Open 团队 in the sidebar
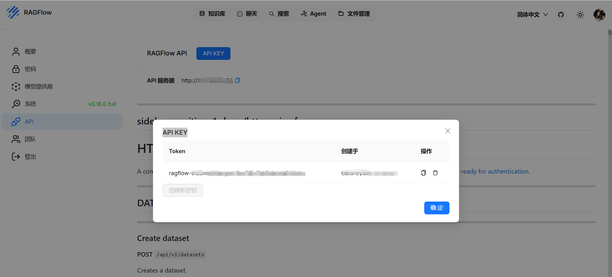612x277 pixels. coord(62,139)
